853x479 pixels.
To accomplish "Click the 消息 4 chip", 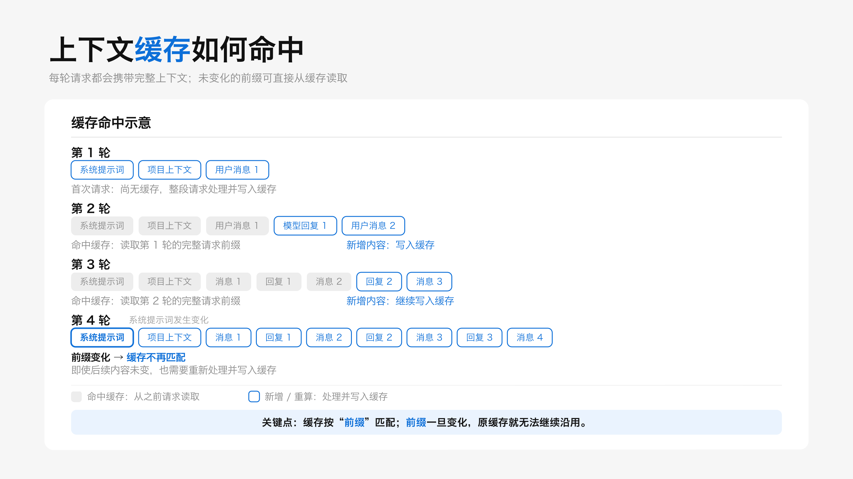I will click(x=530, y=337).
